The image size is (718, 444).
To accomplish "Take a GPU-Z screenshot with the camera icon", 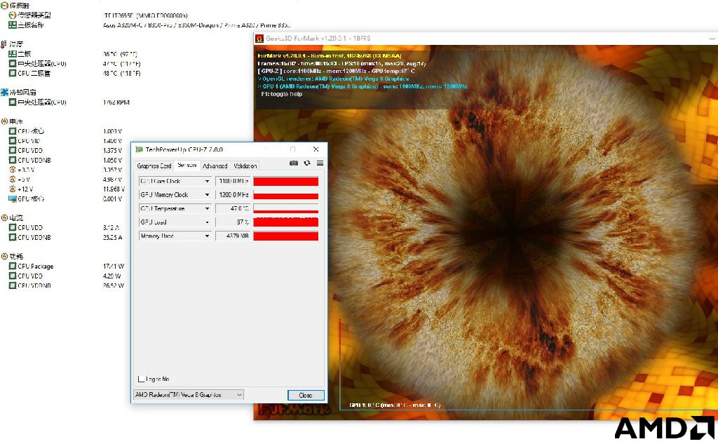I will 294,163.
